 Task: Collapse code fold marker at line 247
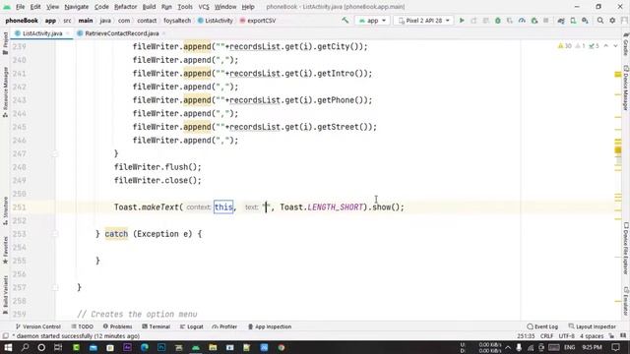point(55,153)
